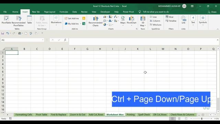Switch to the Home tab

click(15, 12)
